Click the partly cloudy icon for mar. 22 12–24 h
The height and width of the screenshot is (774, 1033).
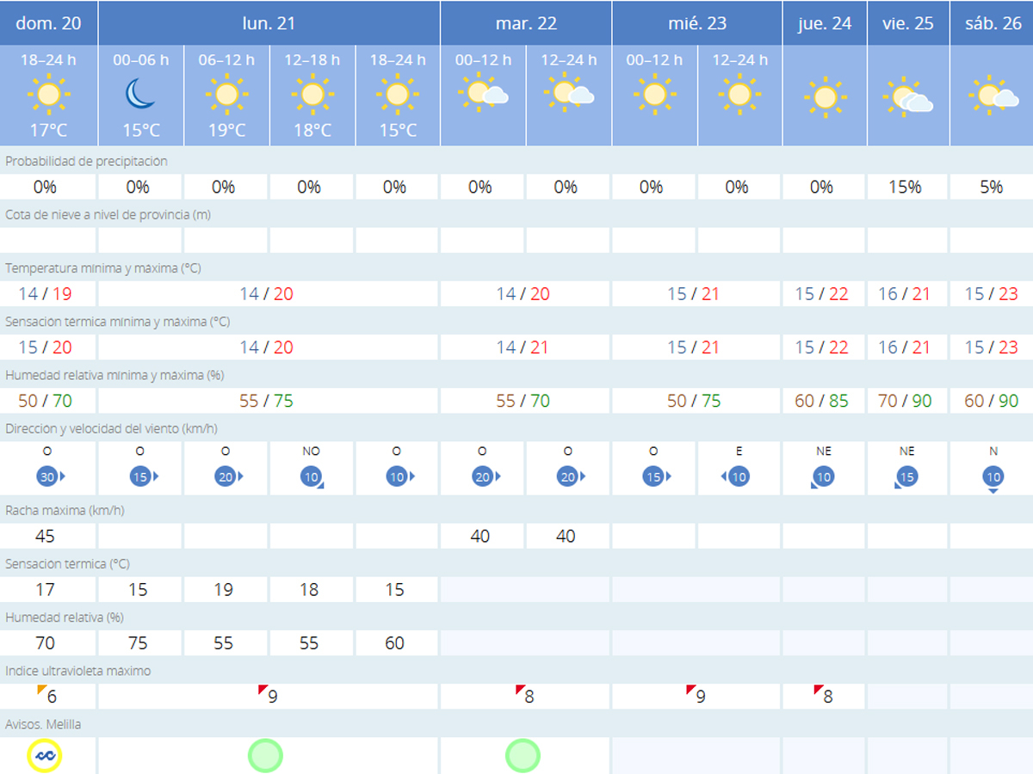coord(568,93)
